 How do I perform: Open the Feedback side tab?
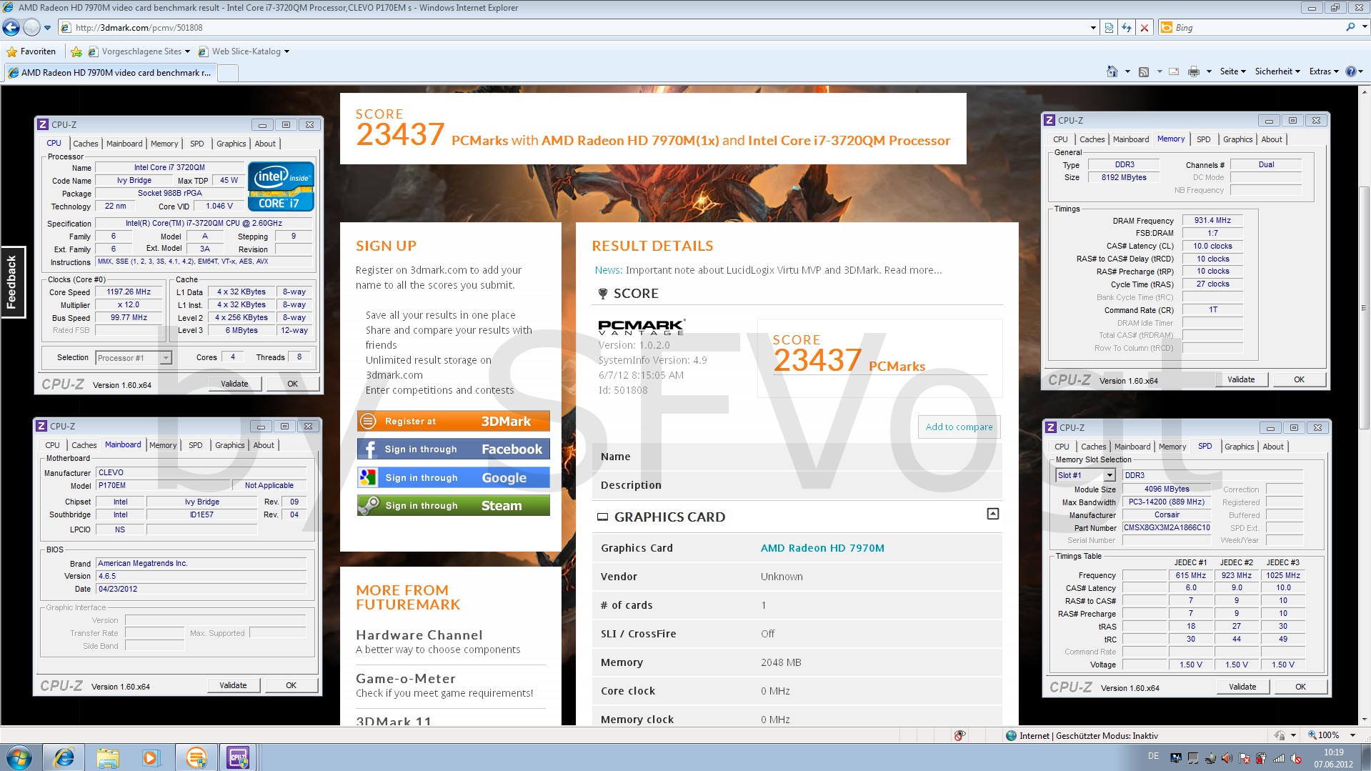click(13, 282)
